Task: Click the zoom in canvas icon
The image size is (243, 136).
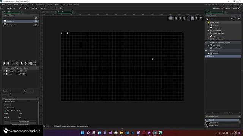Action: pos(184,18)
